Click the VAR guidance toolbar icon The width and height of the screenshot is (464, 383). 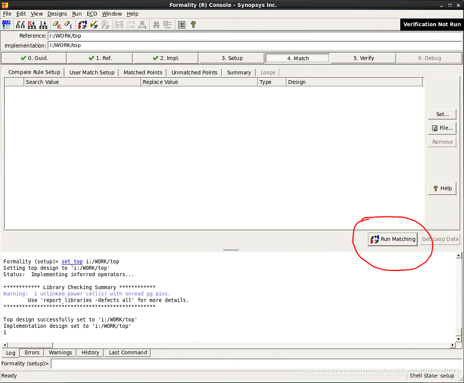click(x=6, y=24)
